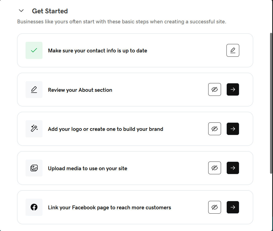Click the Facebook icon on the last task
Viewport: 273px width, 231px height.
34,207
